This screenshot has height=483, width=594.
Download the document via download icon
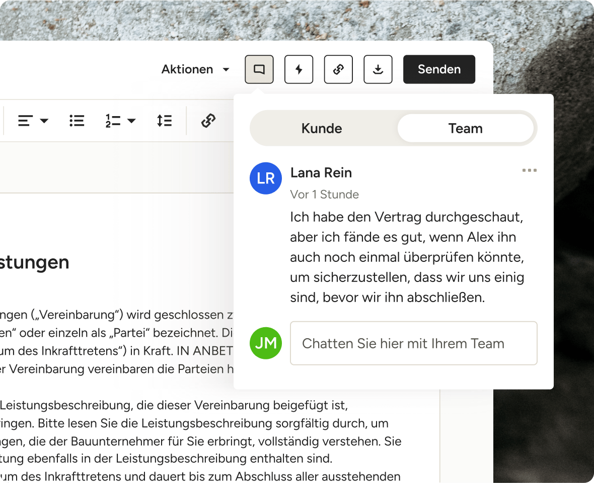(378, 69)
